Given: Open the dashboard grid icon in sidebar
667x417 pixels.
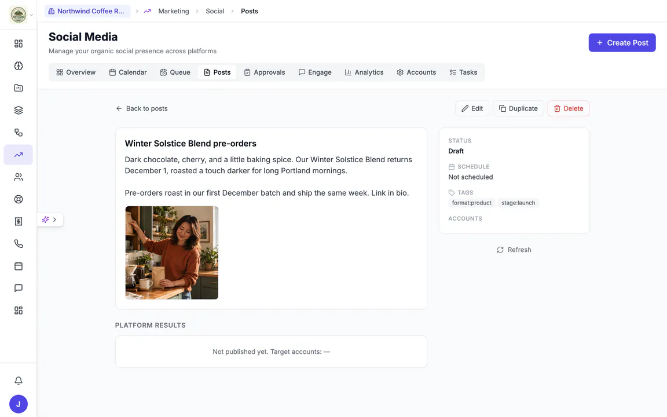Looking at the screenshot, I should click(19, 43).
